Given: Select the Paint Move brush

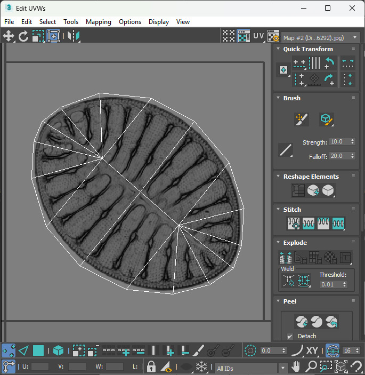Looking at the screenshot, I should point(302,119).
